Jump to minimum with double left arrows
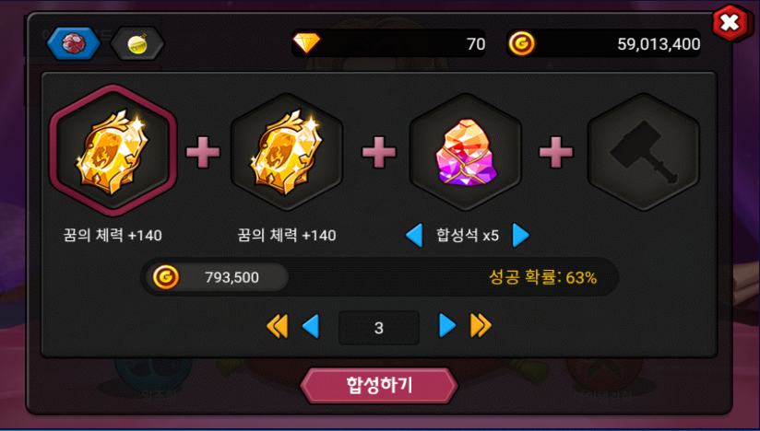 point(278,326)
